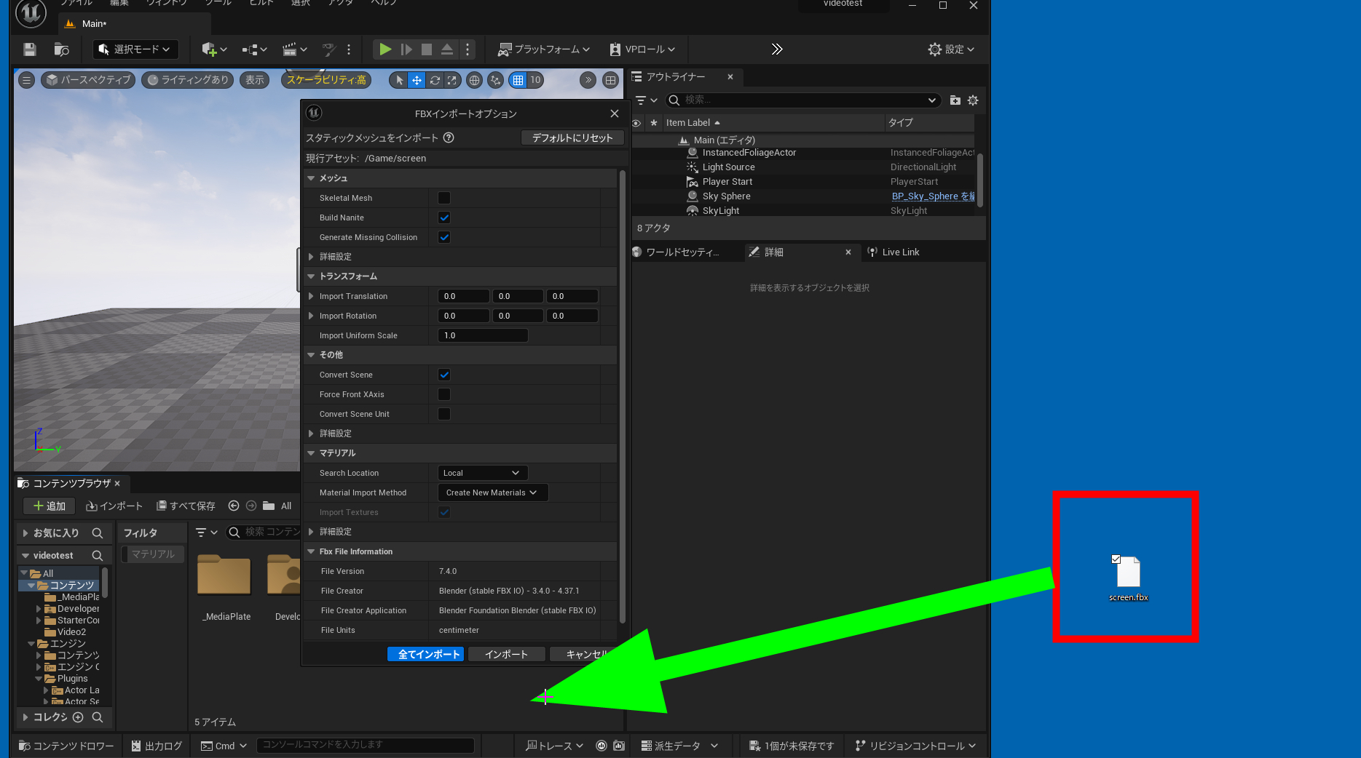This screenshot has height=758, width=1361.
Task: Click the viewport hamburger menu icon
Action: point(27,81)
